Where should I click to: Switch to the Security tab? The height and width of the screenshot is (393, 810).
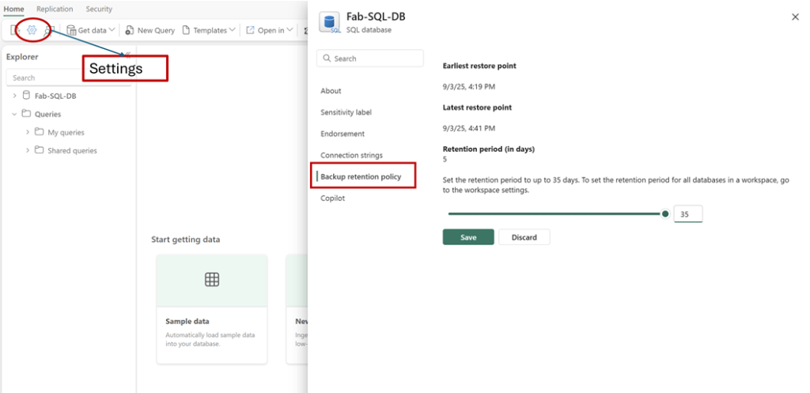pos(99,9)
